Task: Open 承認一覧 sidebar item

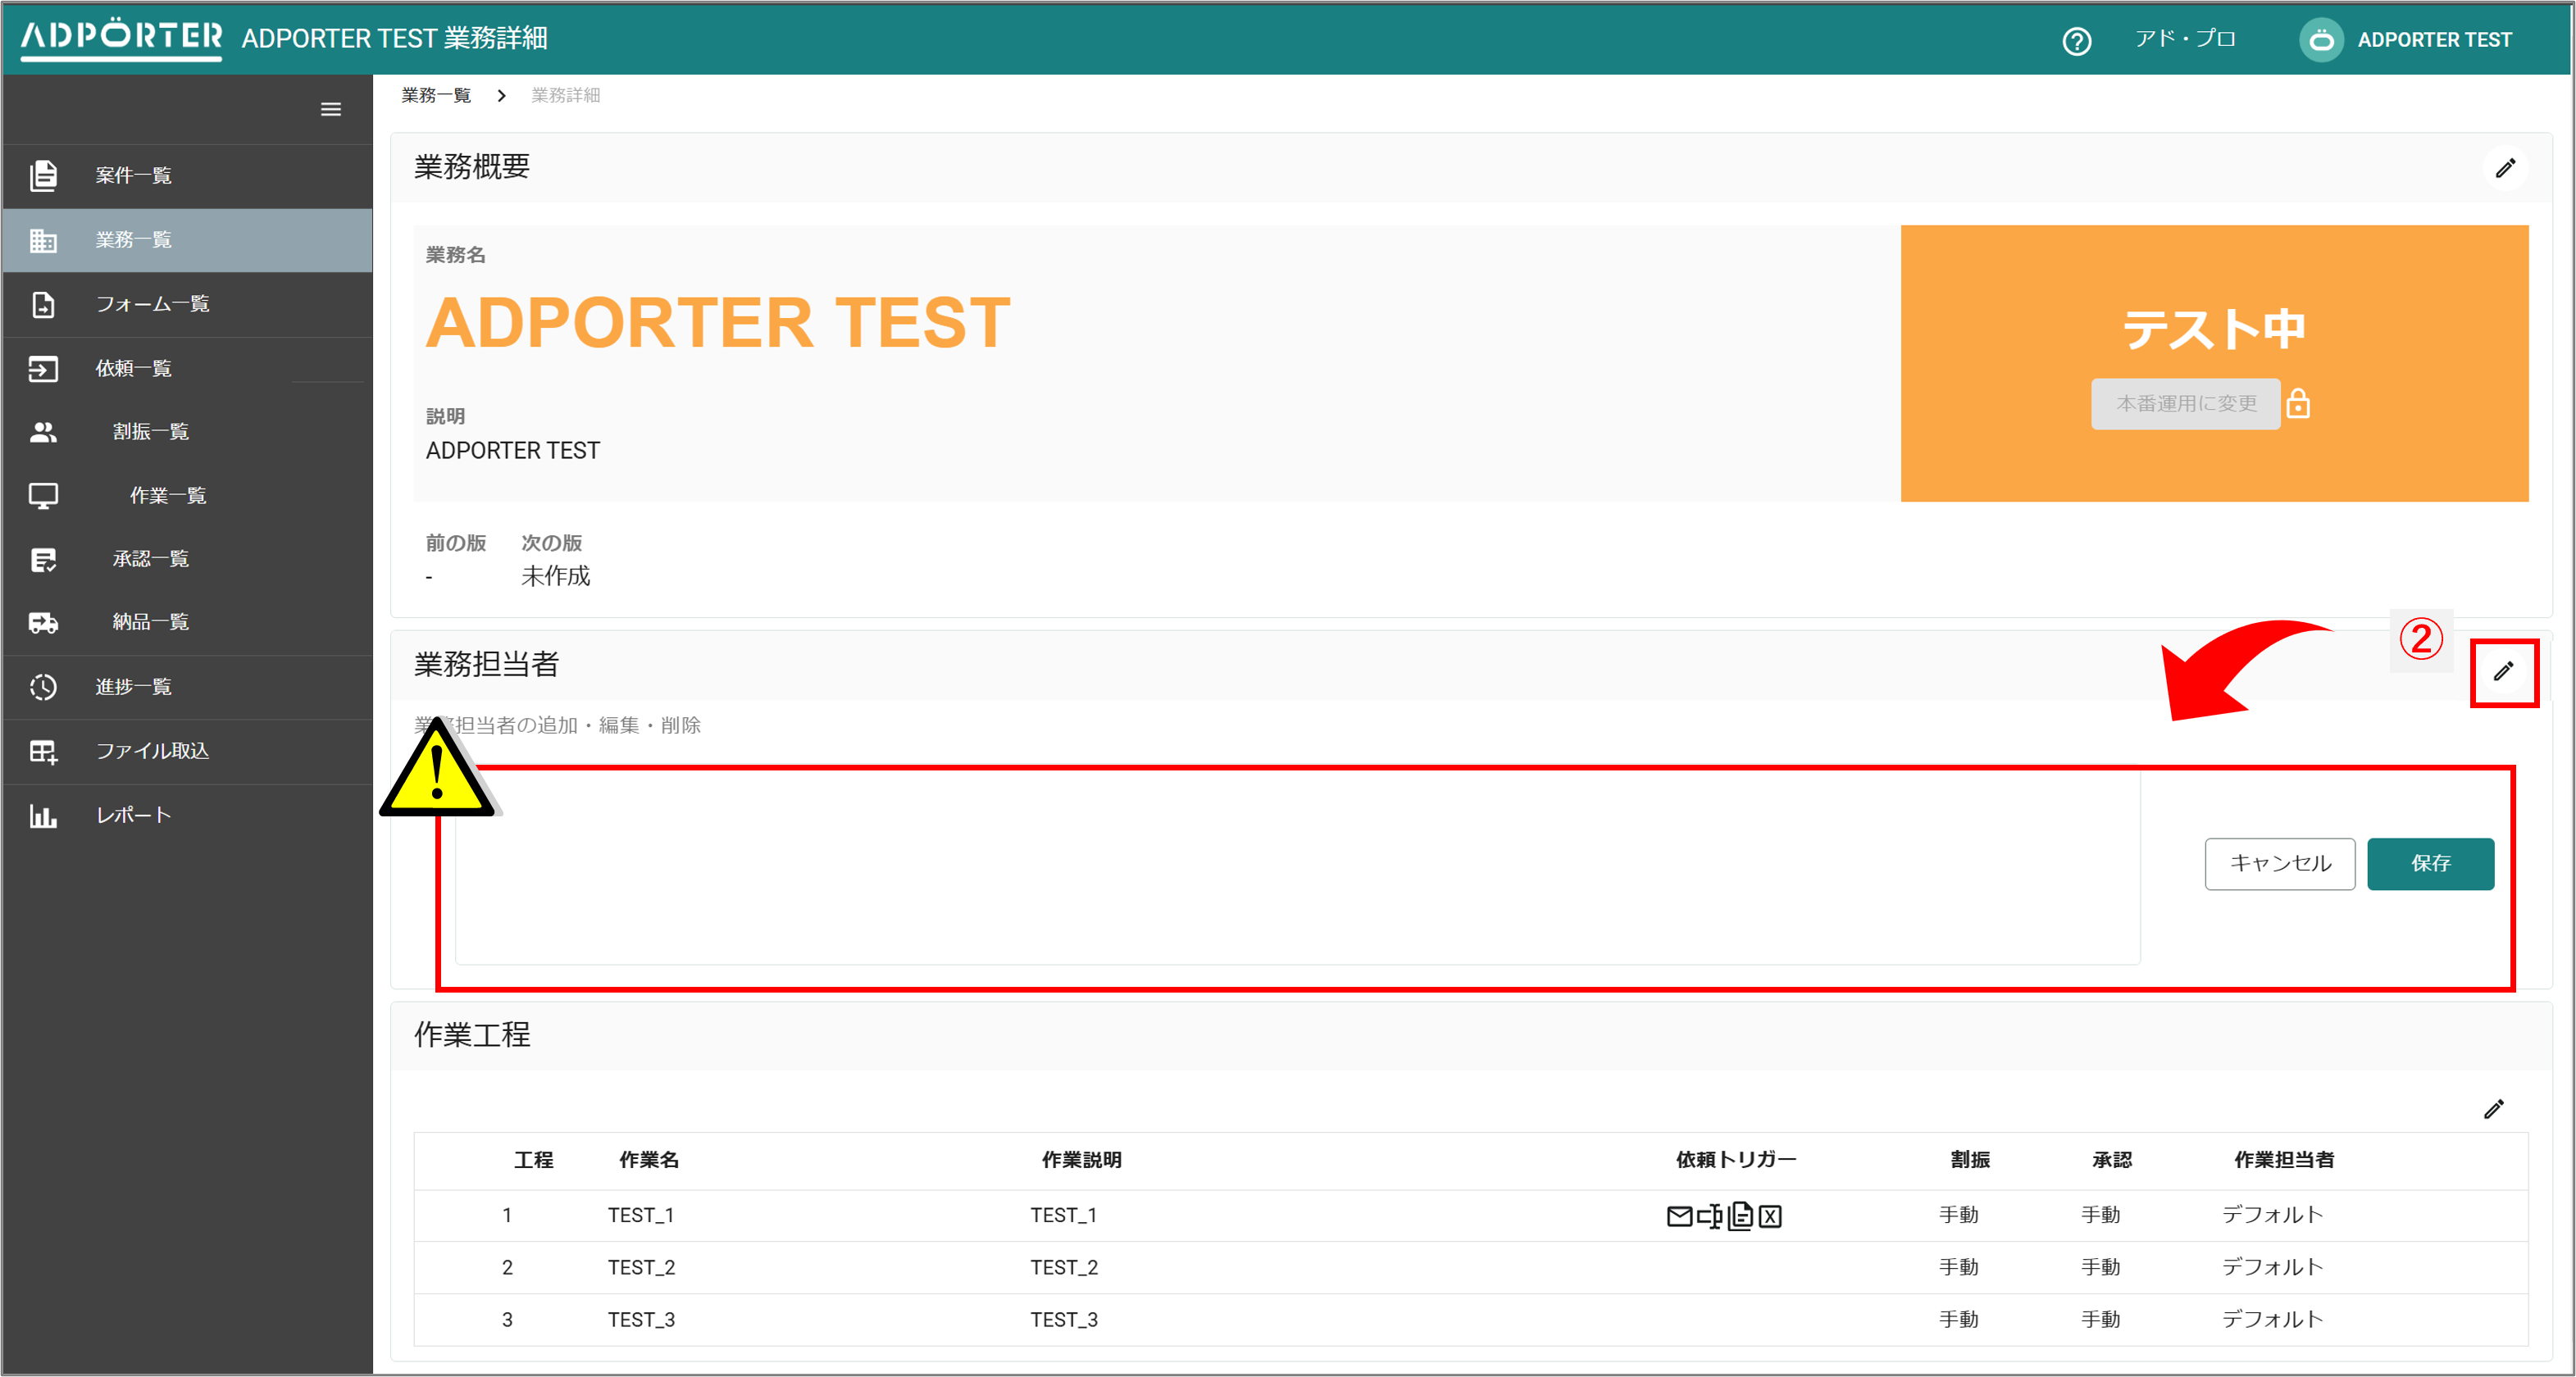Action: click(x=187, y=559)
